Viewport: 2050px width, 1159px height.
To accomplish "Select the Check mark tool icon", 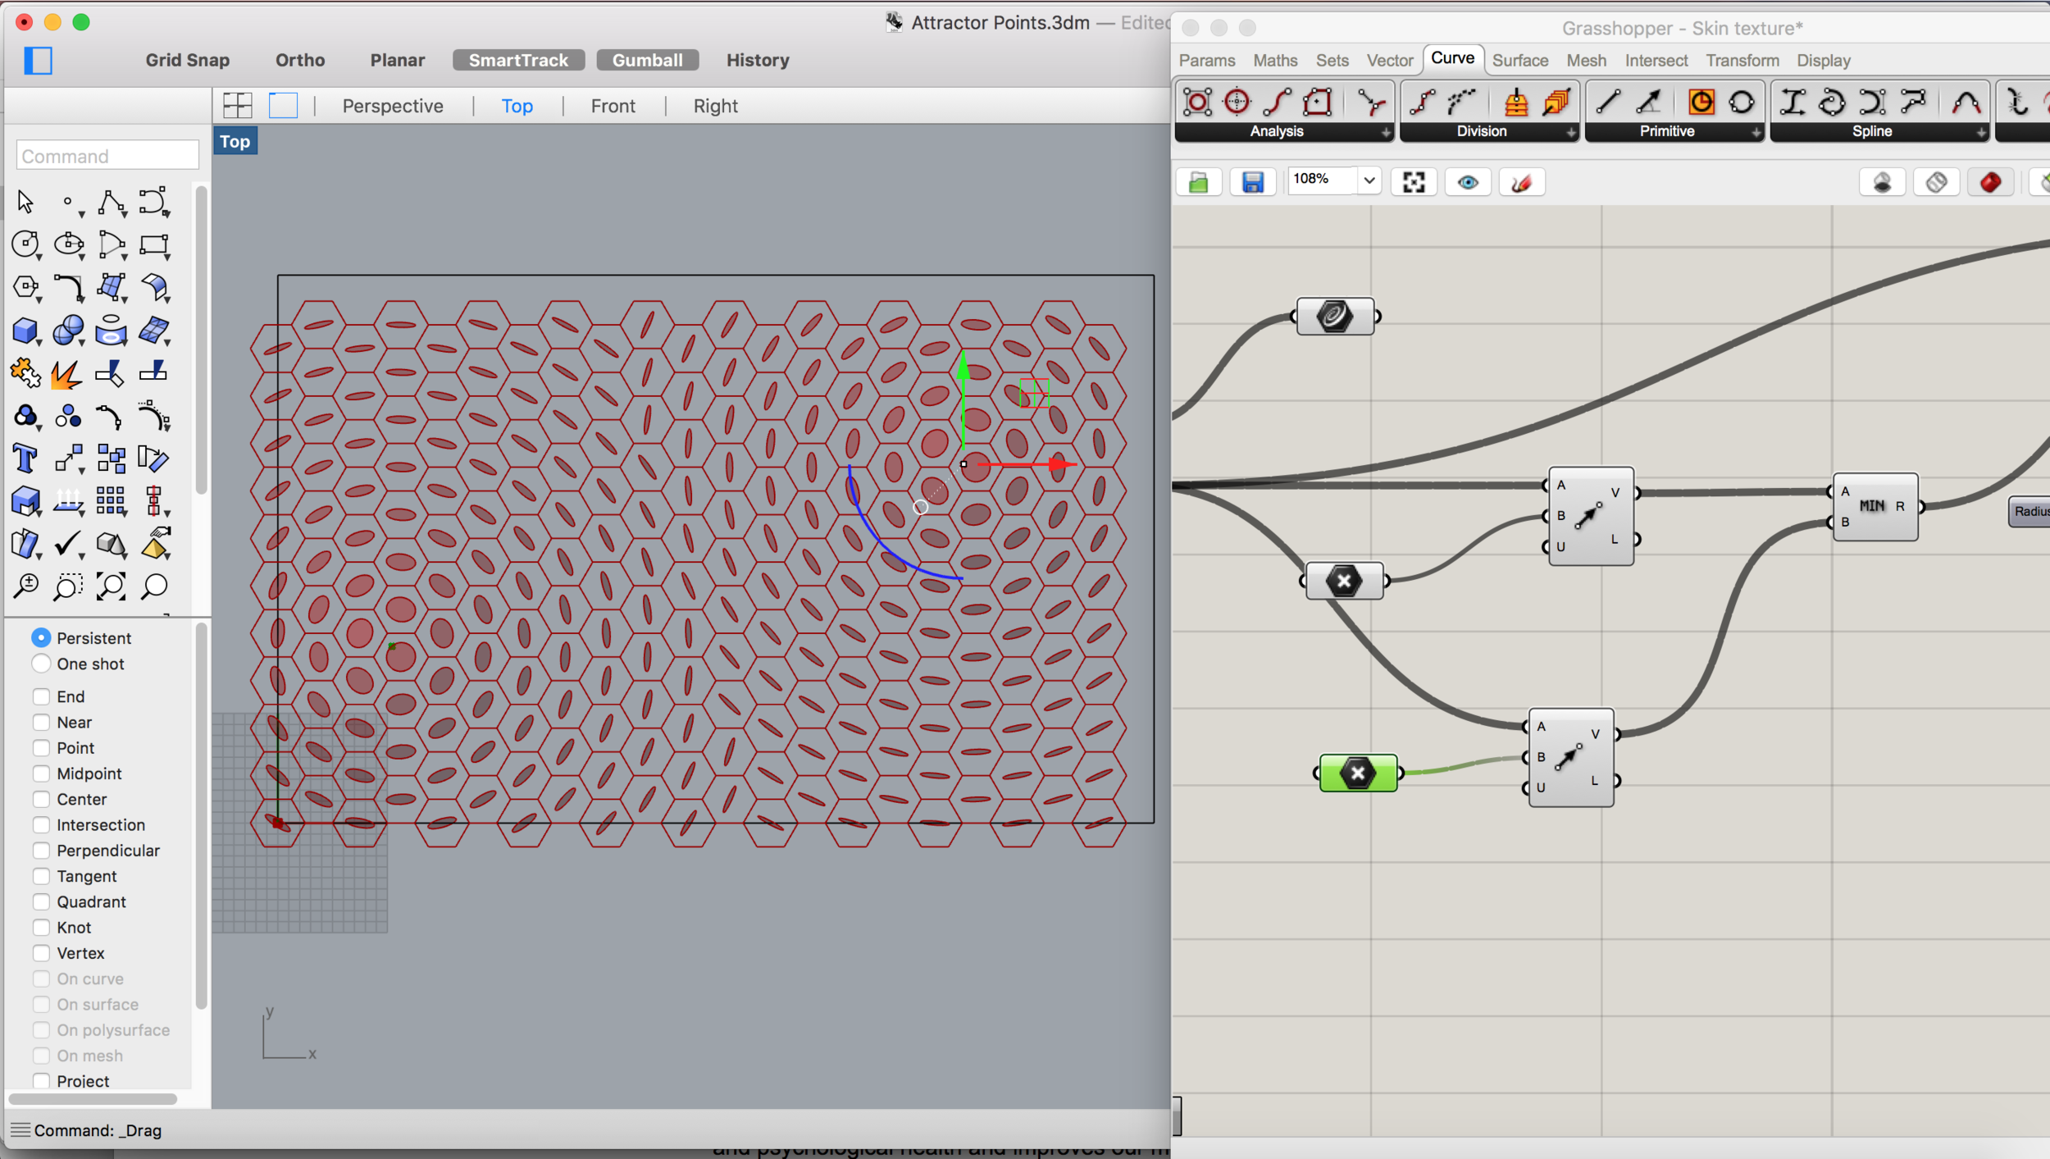I will pos(69,543).
